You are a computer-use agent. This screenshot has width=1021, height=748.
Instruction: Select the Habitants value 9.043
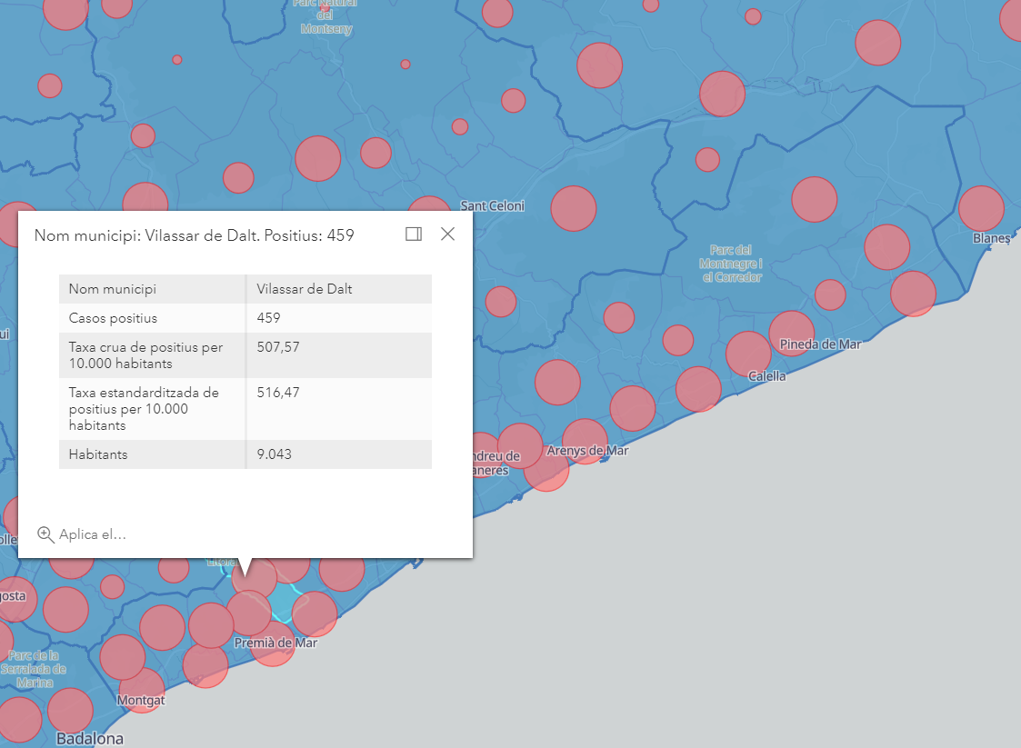coord(275,454)
